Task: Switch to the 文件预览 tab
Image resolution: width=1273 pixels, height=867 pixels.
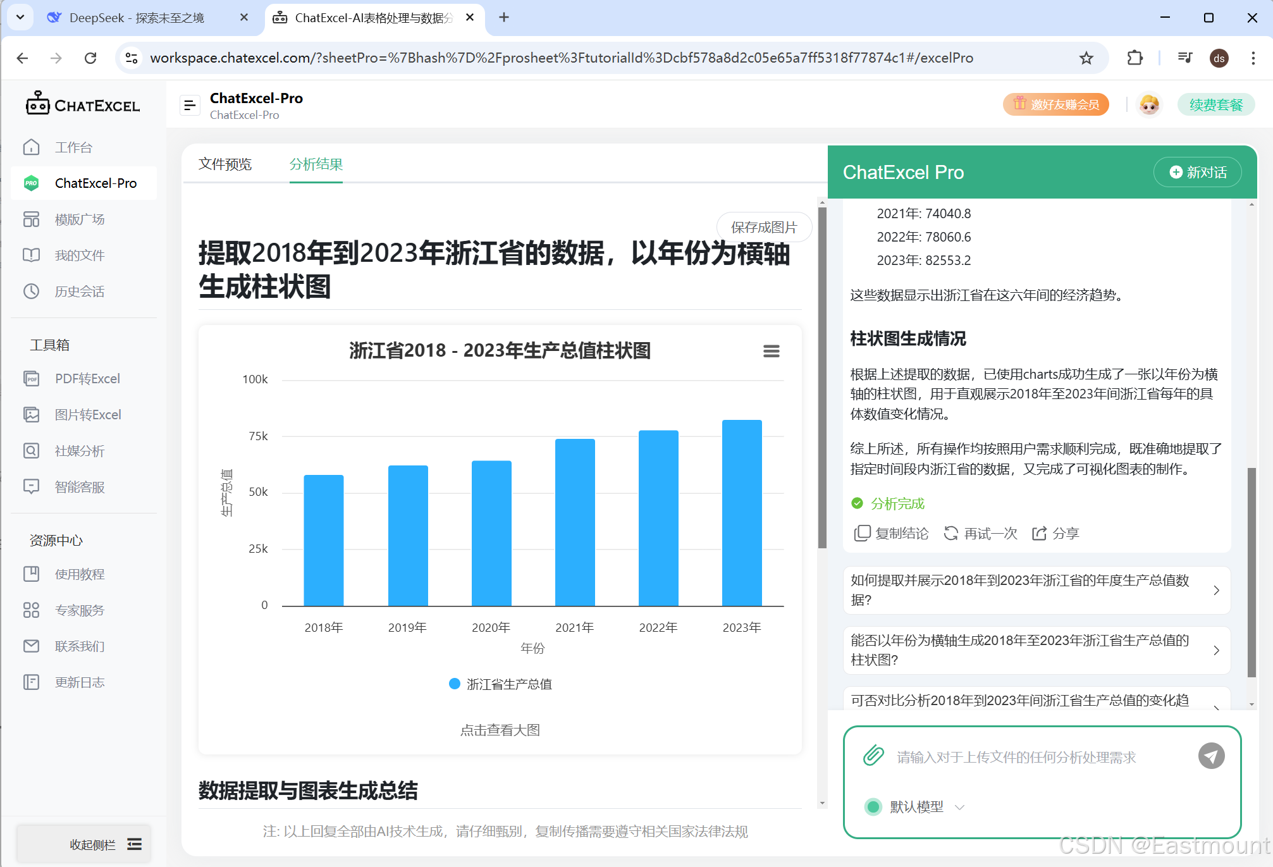Action: [x=225, y=164]
